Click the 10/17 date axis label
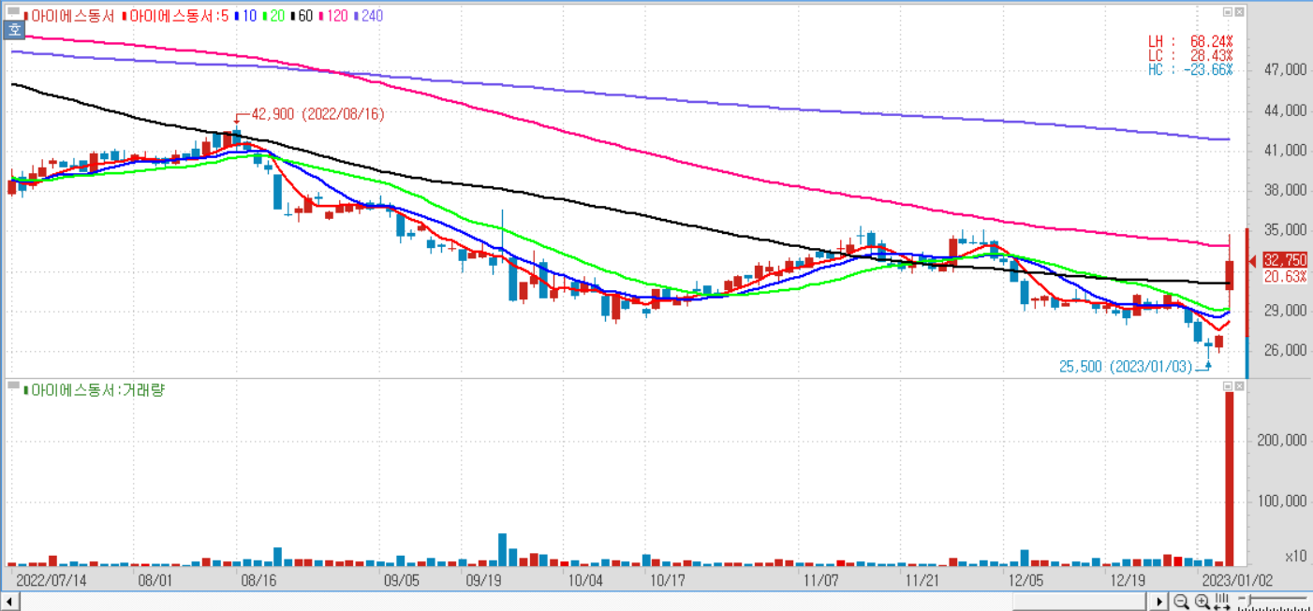The width and height of the screenshot is (1313, 611). click(667, 580)
